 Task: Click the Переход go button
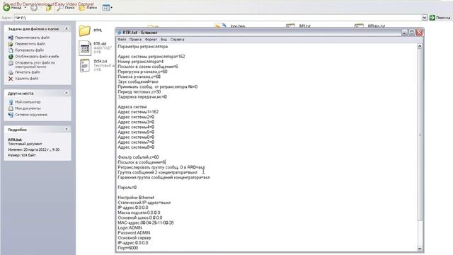440,18
